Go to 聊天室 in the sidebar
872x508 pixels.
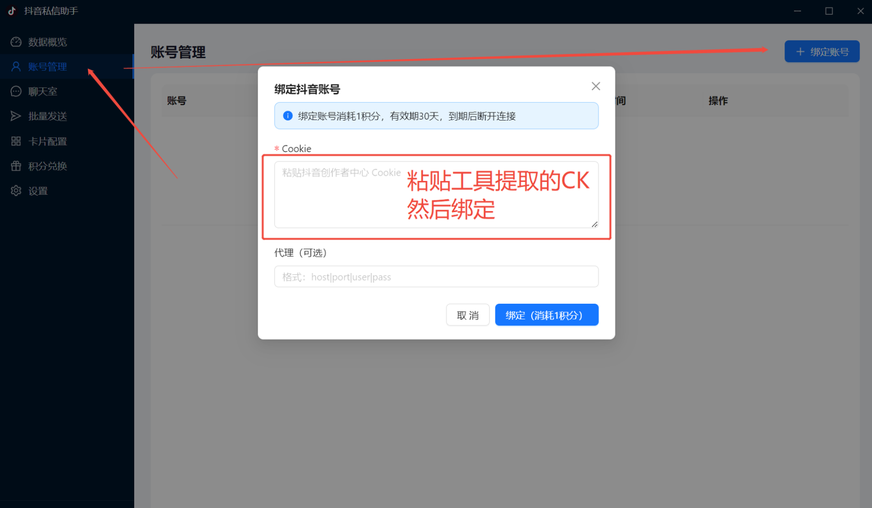click(x=43, y=92)
